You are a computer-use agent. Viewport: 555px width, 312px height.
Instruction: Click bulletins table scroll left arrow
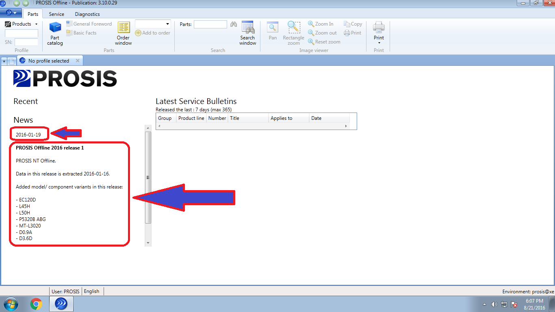point(159,126)
